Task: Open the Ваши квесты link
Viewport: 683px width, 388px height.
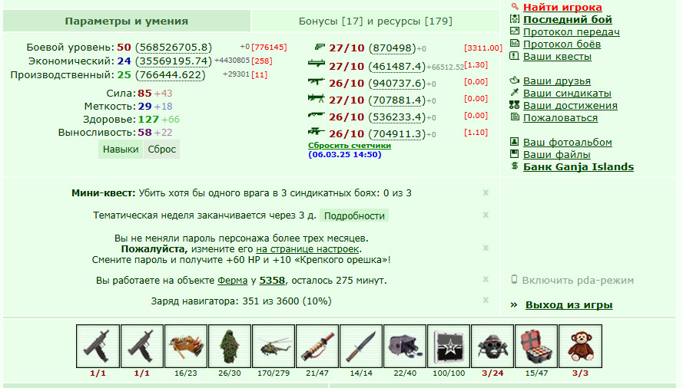Action: tap(557, 56)
